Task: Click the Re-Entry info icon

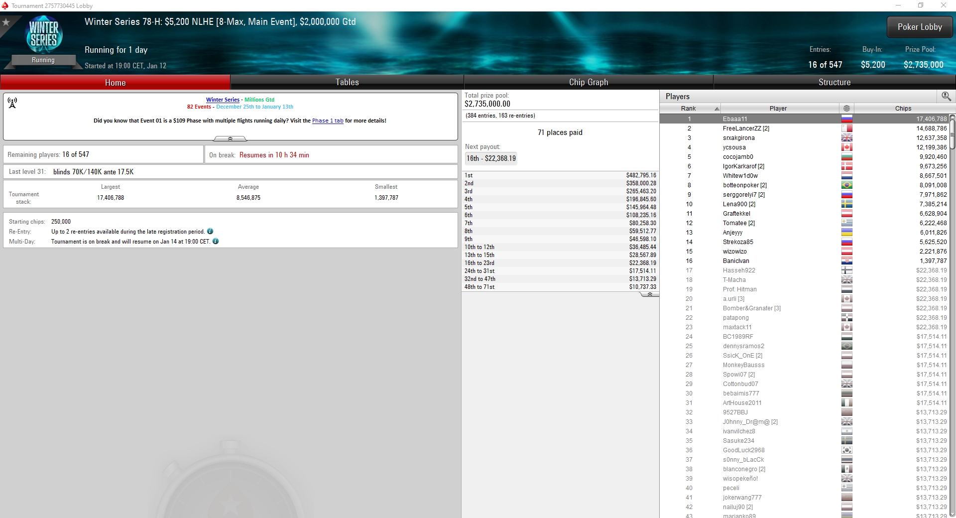Action: coord(210,231)
